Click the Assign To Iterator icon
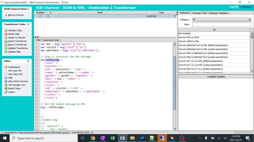254x142 pixels. 6,37
